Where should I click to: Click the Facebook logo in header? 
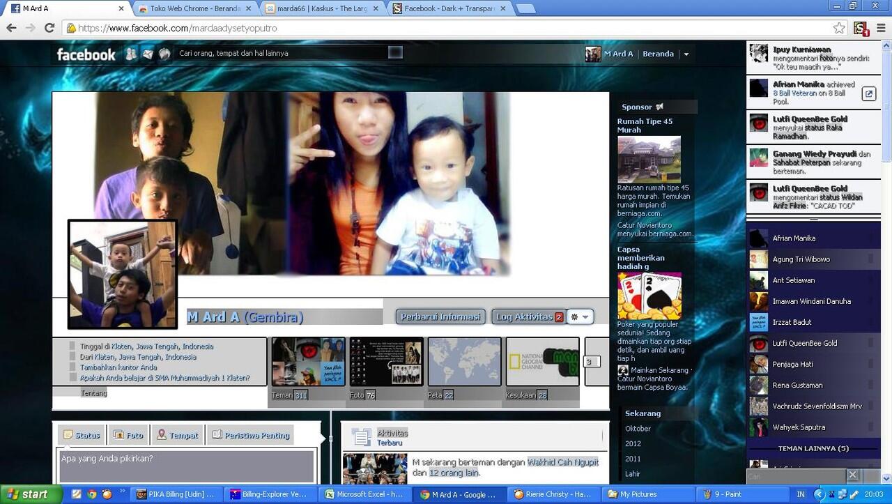click(x=86, y=54)
